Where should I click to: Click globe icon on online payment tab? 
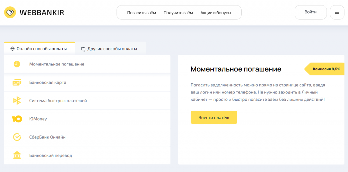pos(12,49)
